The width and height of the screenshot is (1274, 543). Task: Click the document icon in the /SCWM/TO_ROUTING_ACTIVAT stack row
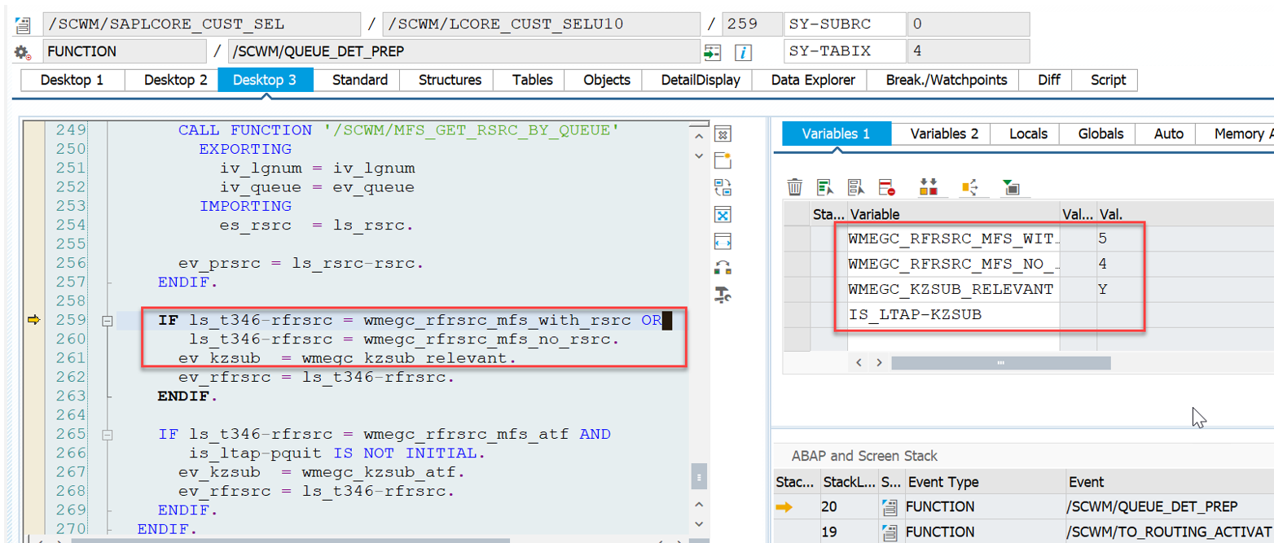(888, 533)
